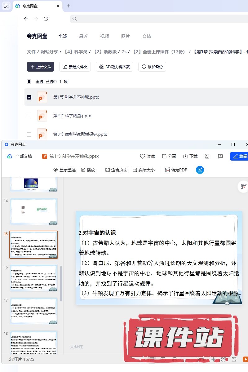The height and width of the screenshot is (372, 248).
Task: Select slide 16 thumbnail in the panel
Action: point(34,278)
